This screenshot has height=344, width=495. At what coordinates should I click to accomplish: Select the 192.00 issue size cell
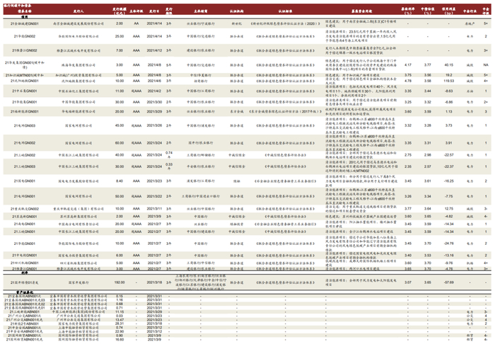click(120, 282)
